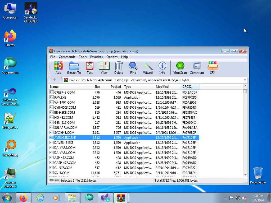Open the Find magnifier tool
The image size is (271, 203).
point(133,68)
